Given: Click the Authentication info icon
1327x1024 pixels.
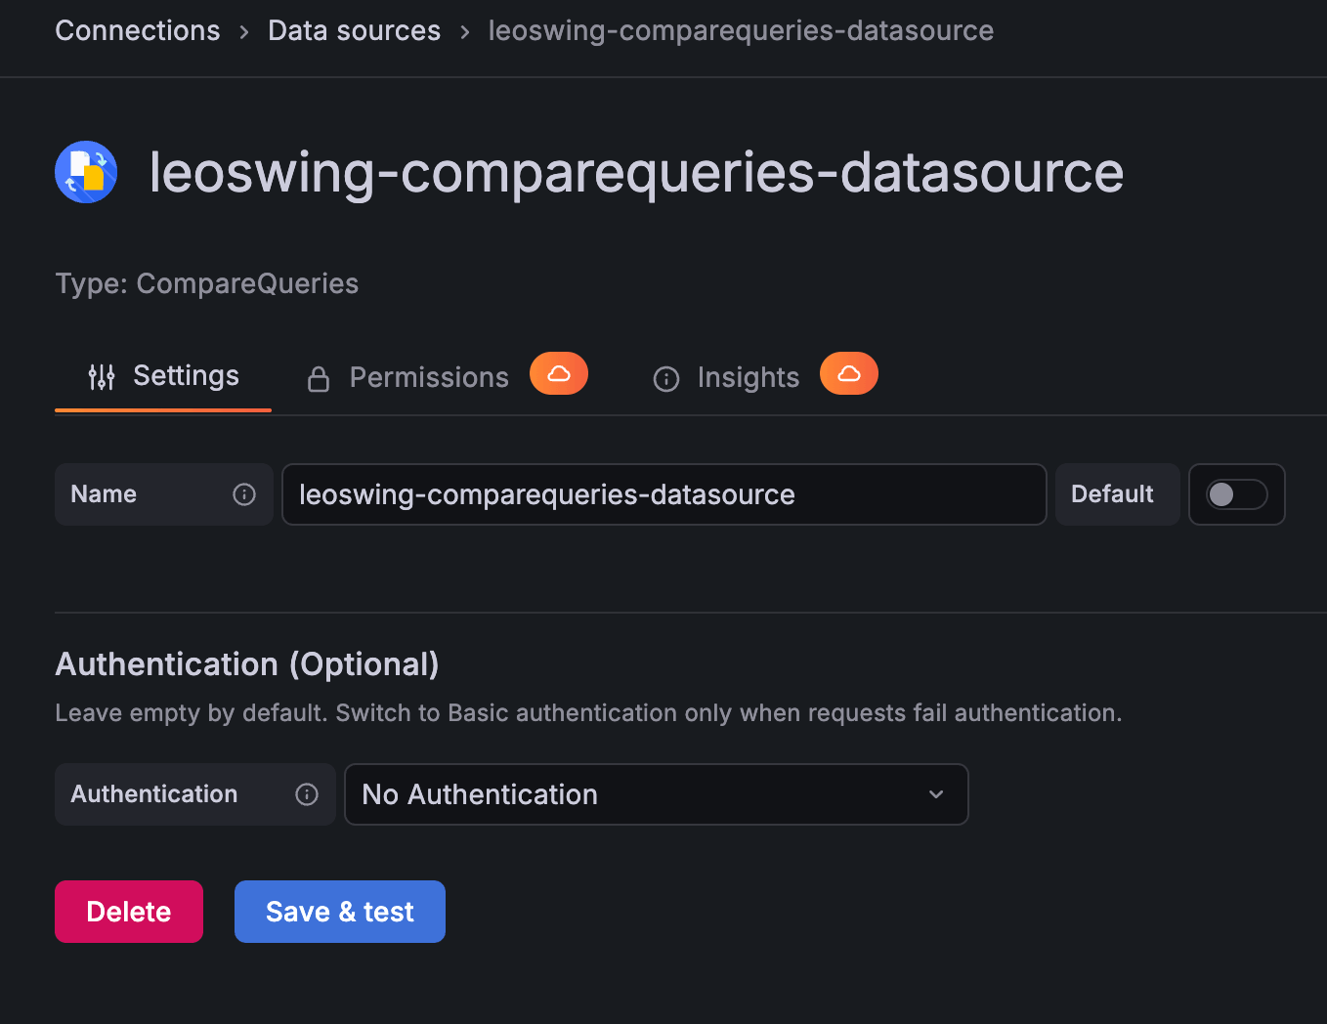Looking at the screenshot, I should point(307,794).
